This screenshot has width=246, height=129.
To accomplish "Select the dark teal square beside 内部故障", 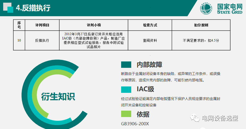I will point(126,65).
